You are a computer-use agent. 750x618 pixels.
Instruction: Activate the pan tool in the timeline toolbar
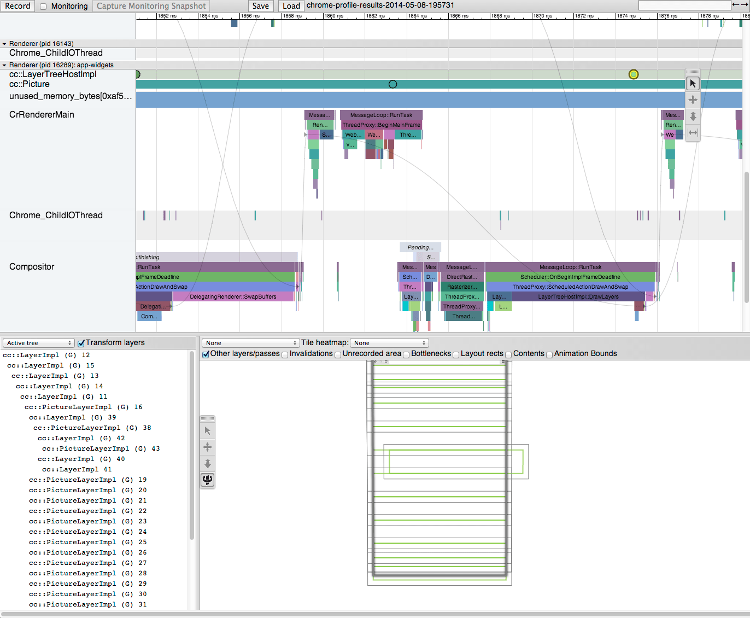[692, 100]
